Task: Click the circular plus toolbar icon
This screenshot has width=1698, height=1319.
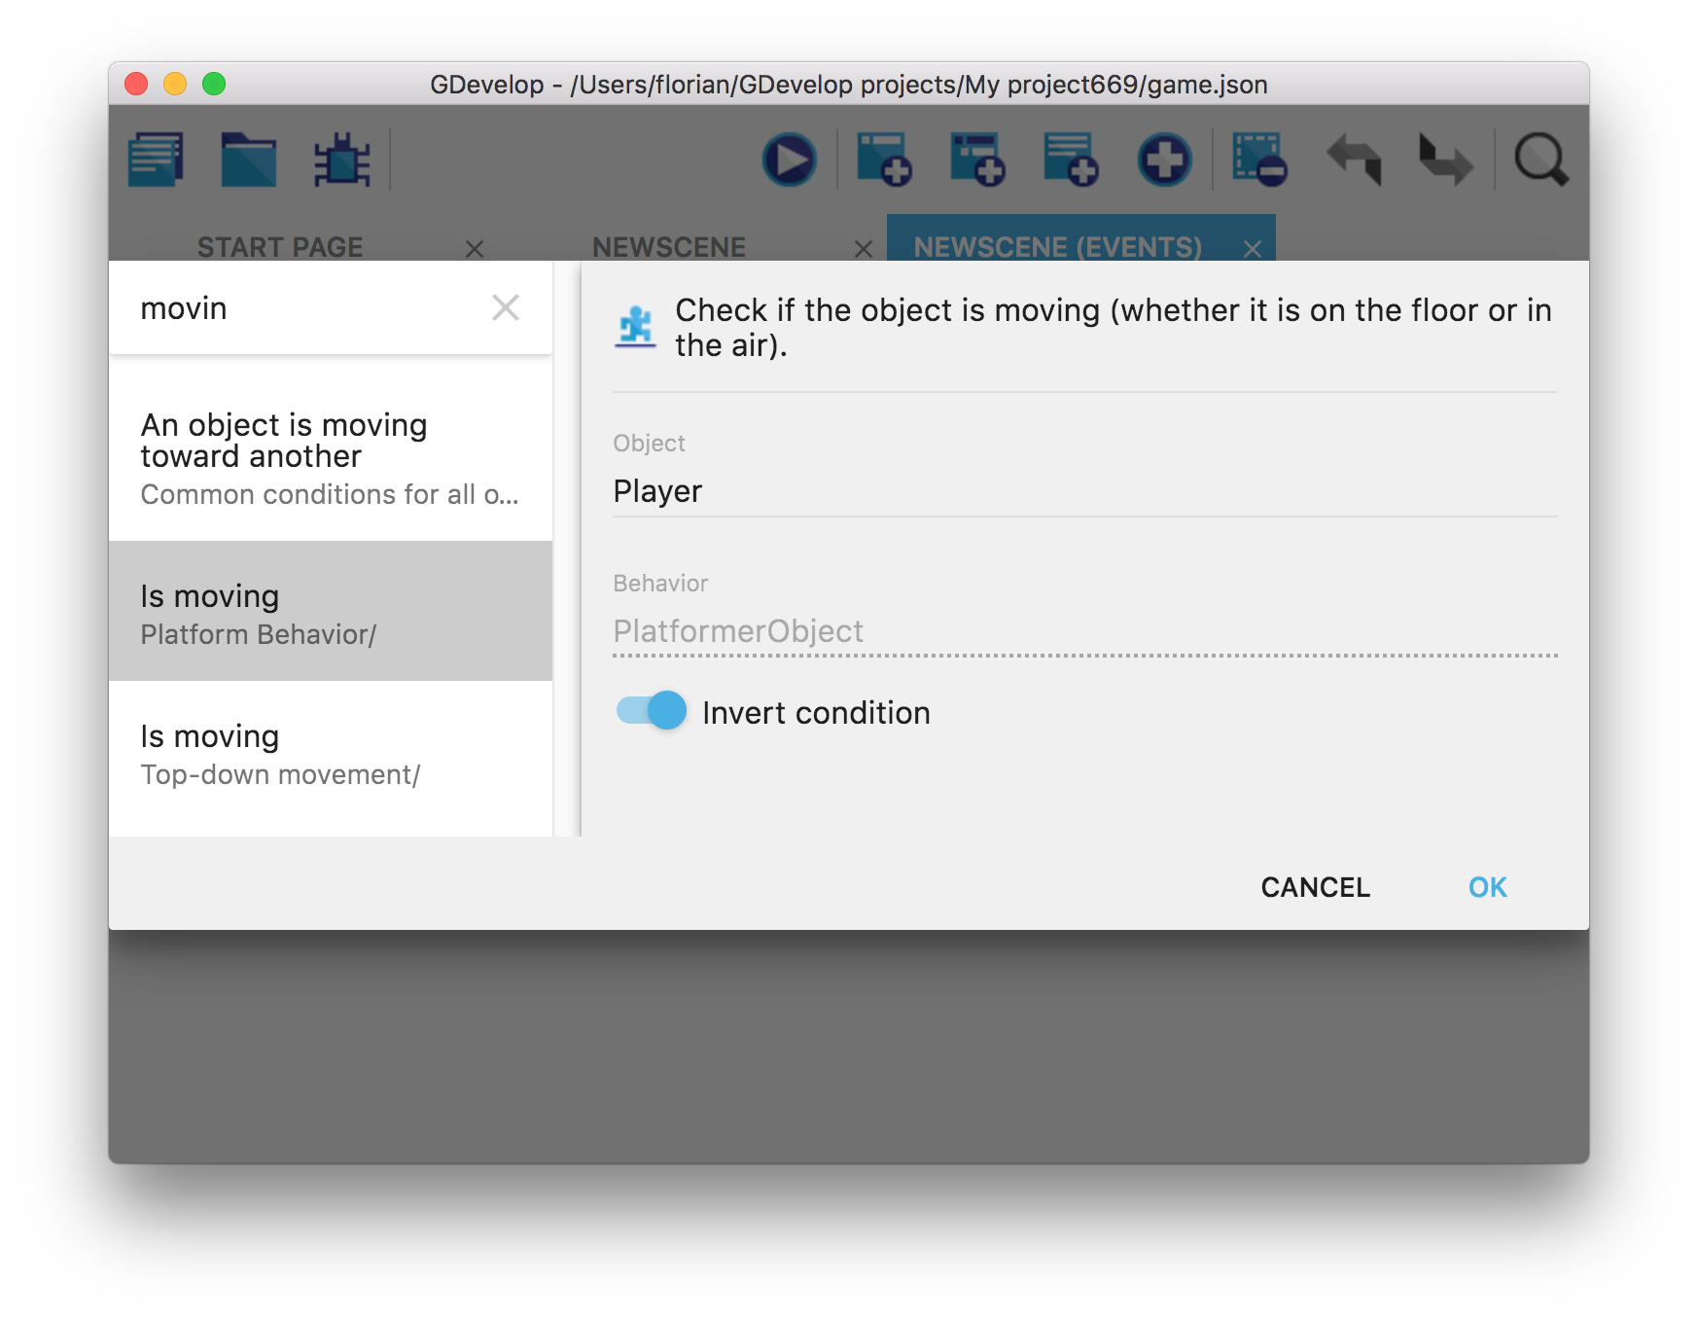Action: [1164, 160]
